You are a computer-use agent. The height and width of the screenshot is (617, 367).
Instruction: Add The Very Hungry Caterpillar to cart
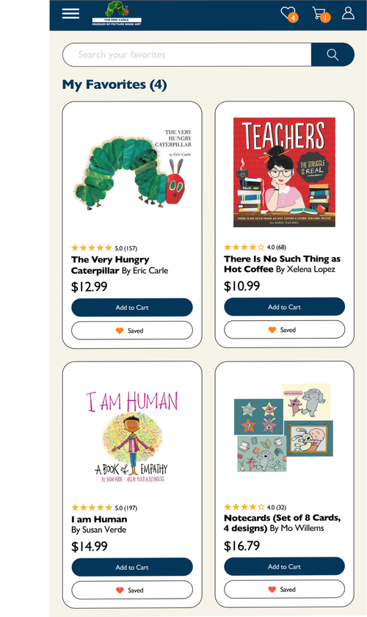click(x=132, y=307)
